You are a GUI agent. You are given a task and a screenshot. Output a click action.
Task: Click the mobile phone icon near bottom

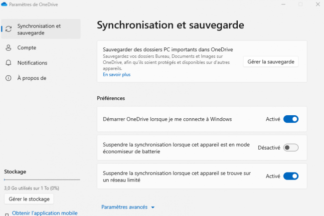(6, 214)
